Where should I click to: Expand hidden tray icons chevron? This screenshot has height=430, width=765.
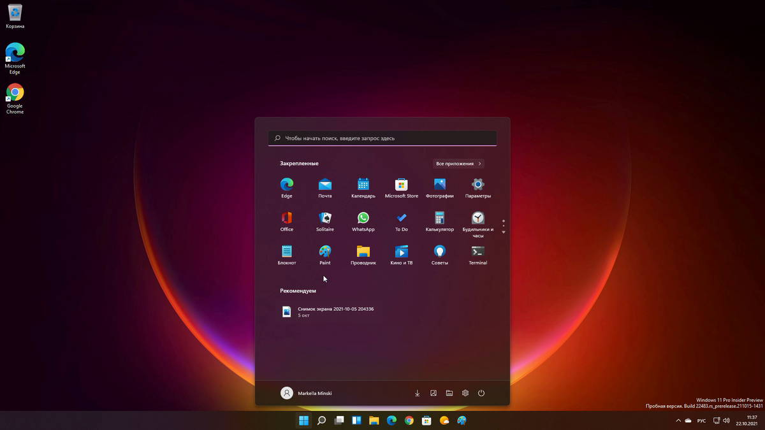(x=678, y=420)
